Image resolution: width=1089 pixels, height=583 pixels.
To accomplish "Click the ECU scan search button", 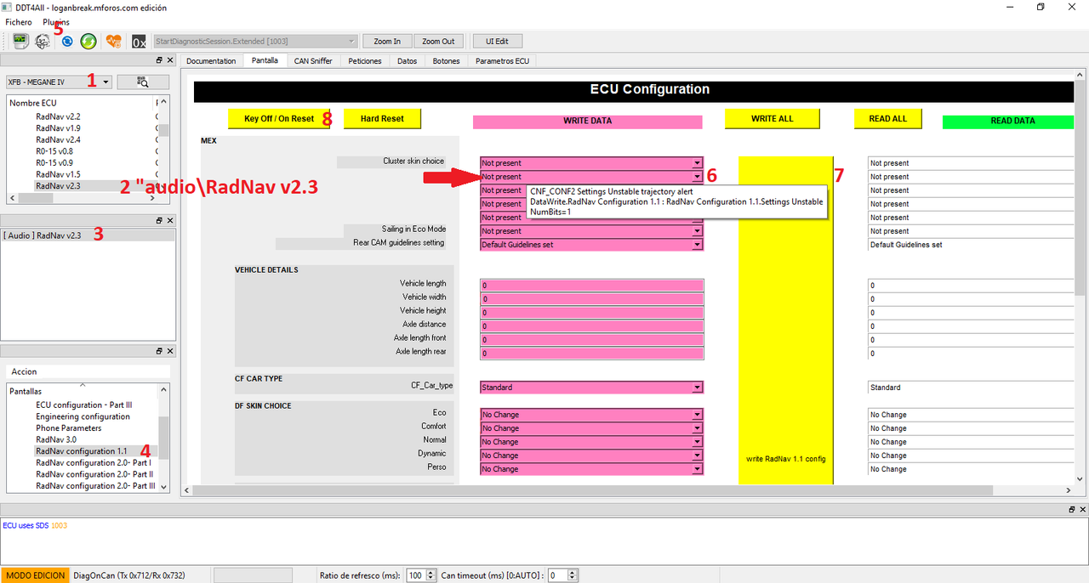I will coord(143,82).
